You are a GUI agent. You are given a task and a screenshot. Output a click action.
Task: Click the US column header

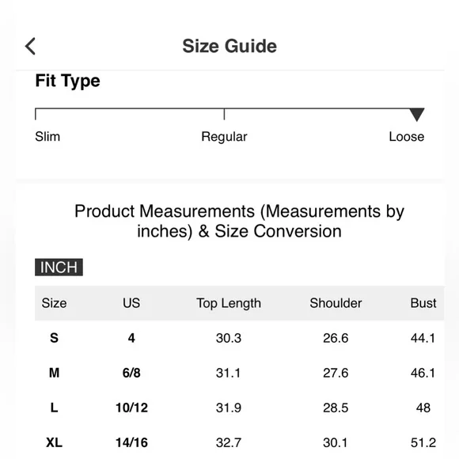click(x=131, y=303)
